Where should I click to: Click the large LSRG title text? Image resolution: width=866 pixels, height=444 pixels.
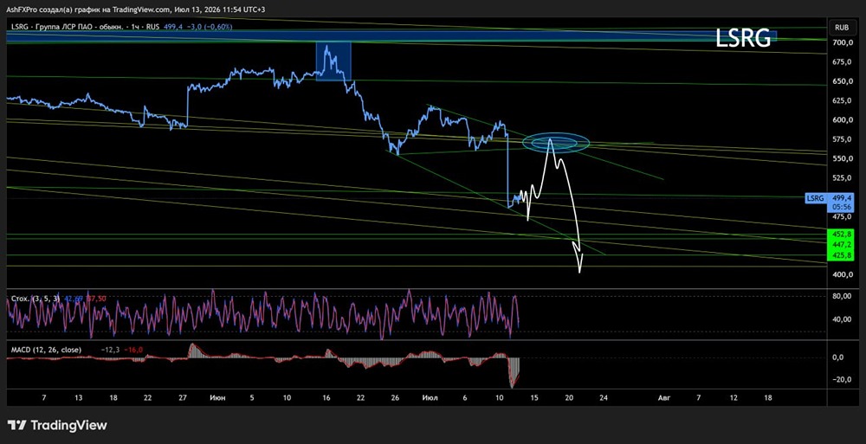tap(742, 38)
